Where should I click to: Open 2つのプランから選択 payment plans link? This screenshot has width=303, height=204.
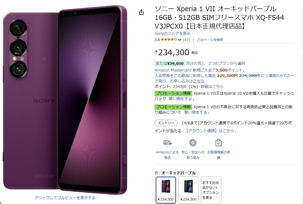point(227,63)
